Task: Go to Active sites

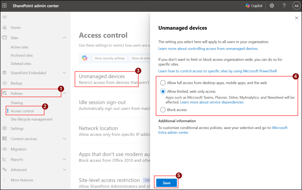Action: (x=20, y=47)
